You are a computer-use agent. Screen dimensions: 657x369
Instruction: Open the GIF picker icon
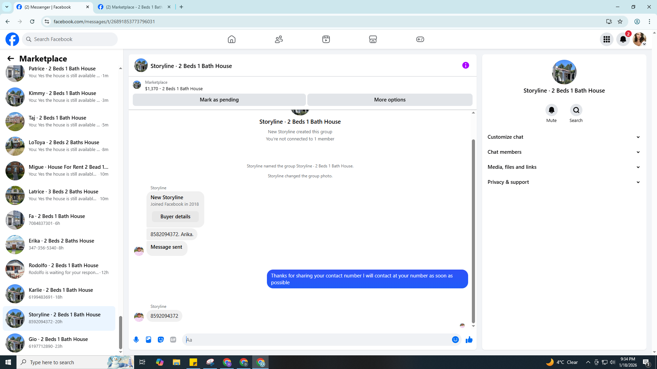click(173, 340)
